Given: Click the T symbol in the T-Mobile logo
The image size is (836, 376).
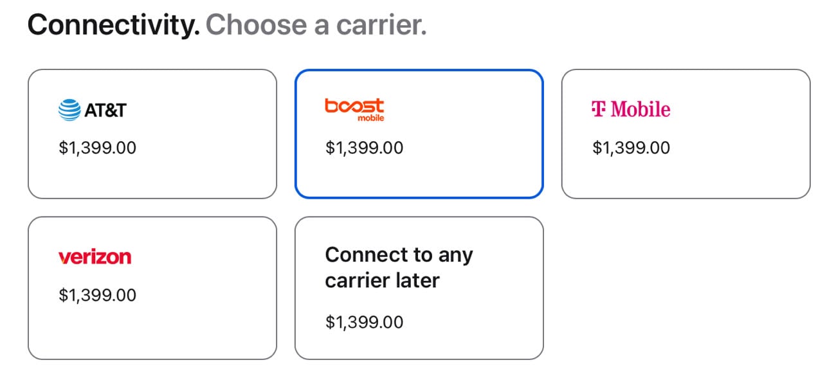Looking at the screenshot, I should coord(599,109).
